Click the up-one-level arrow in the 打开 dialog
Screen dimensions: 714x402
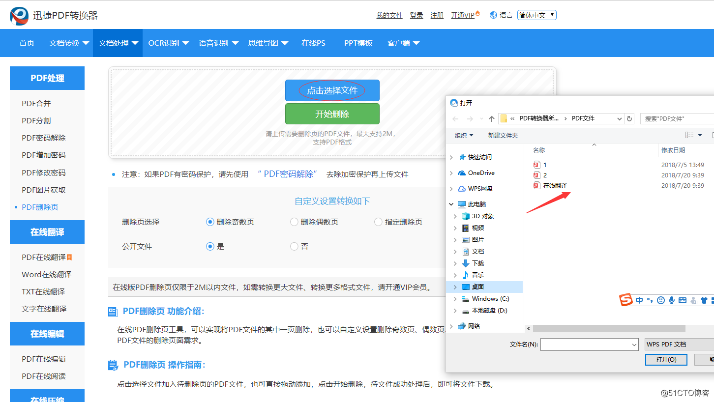pos(492,119)
